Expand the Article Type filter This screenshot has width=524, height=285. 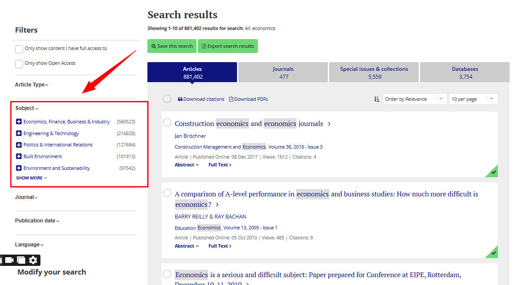32,85
